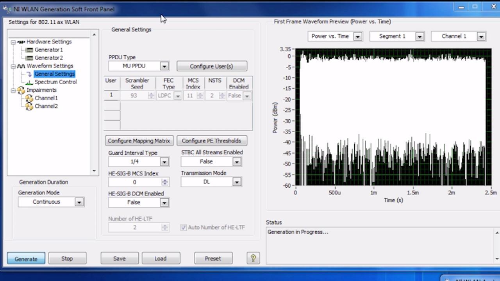Click the NSTS stepper arrows
The height and width of the screenshot is (281, 500).
pyautogui.click(x=222, y=96)
